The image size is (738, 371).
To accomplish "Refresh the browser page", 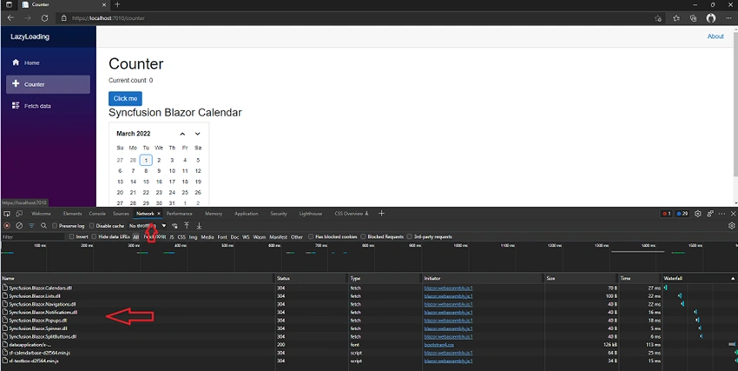I will 44,18.
